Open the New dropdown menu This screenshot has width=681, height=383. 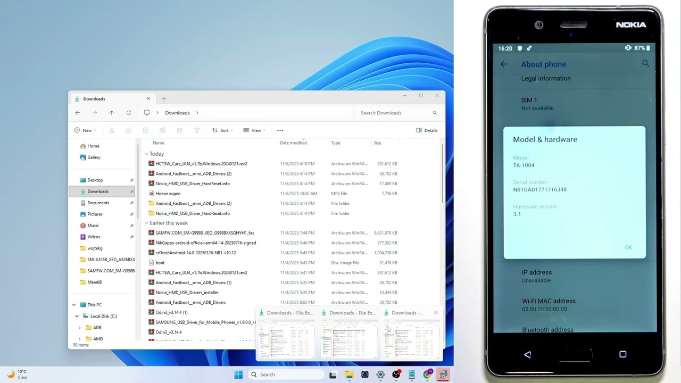(85, 130)
